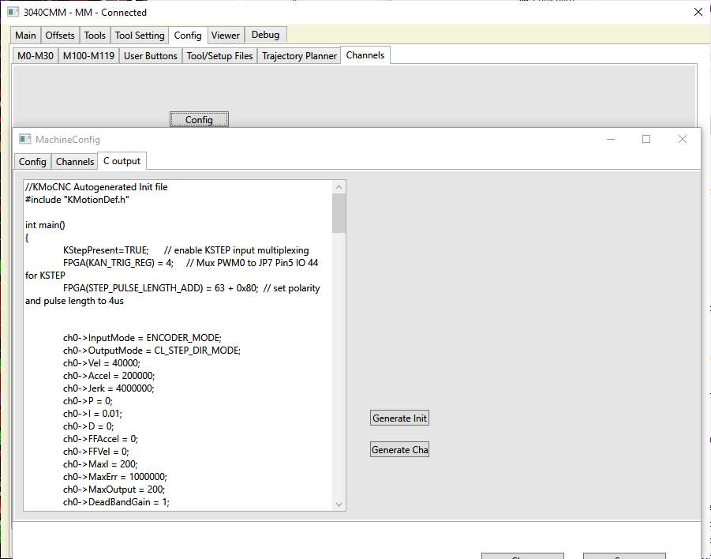The image size is (711, 559).
Task: Switch to the Offsets tab
Action: 60,36
